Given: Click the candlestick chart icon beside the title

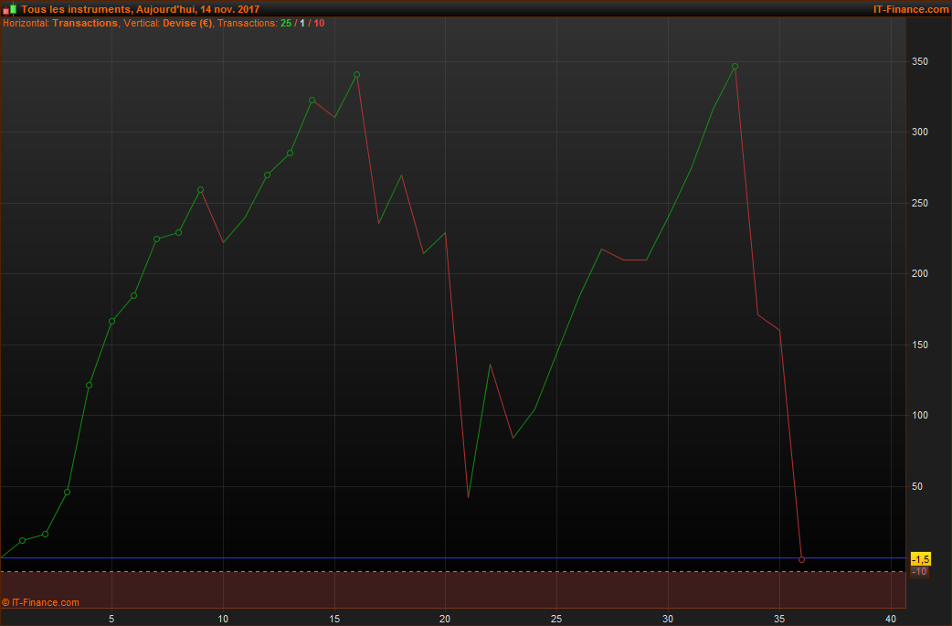Looking at the screenshot, I should [9, 9].
